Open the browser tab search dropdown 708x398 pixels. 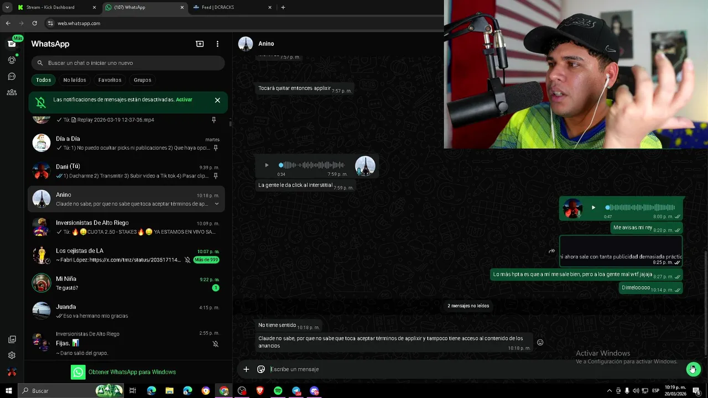7,7
